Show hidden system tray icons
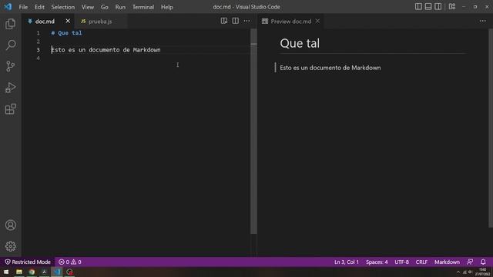Viewport: 493px width, 277px height. (458, 272)
